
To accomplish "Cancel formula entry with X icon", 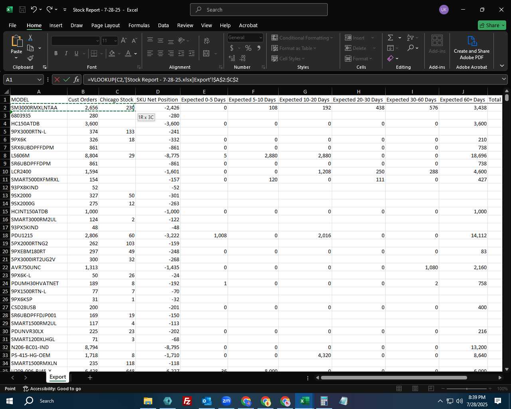I will [57, 79].
